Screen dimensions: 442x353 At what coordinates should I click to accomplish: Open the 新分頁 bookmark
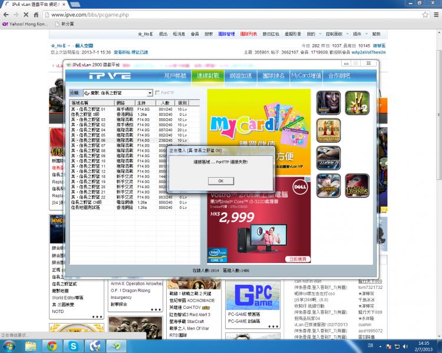(65, 24)
